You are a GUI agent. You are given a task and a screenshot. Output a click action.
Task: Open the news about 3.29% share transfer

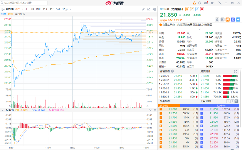pos(187,25)
